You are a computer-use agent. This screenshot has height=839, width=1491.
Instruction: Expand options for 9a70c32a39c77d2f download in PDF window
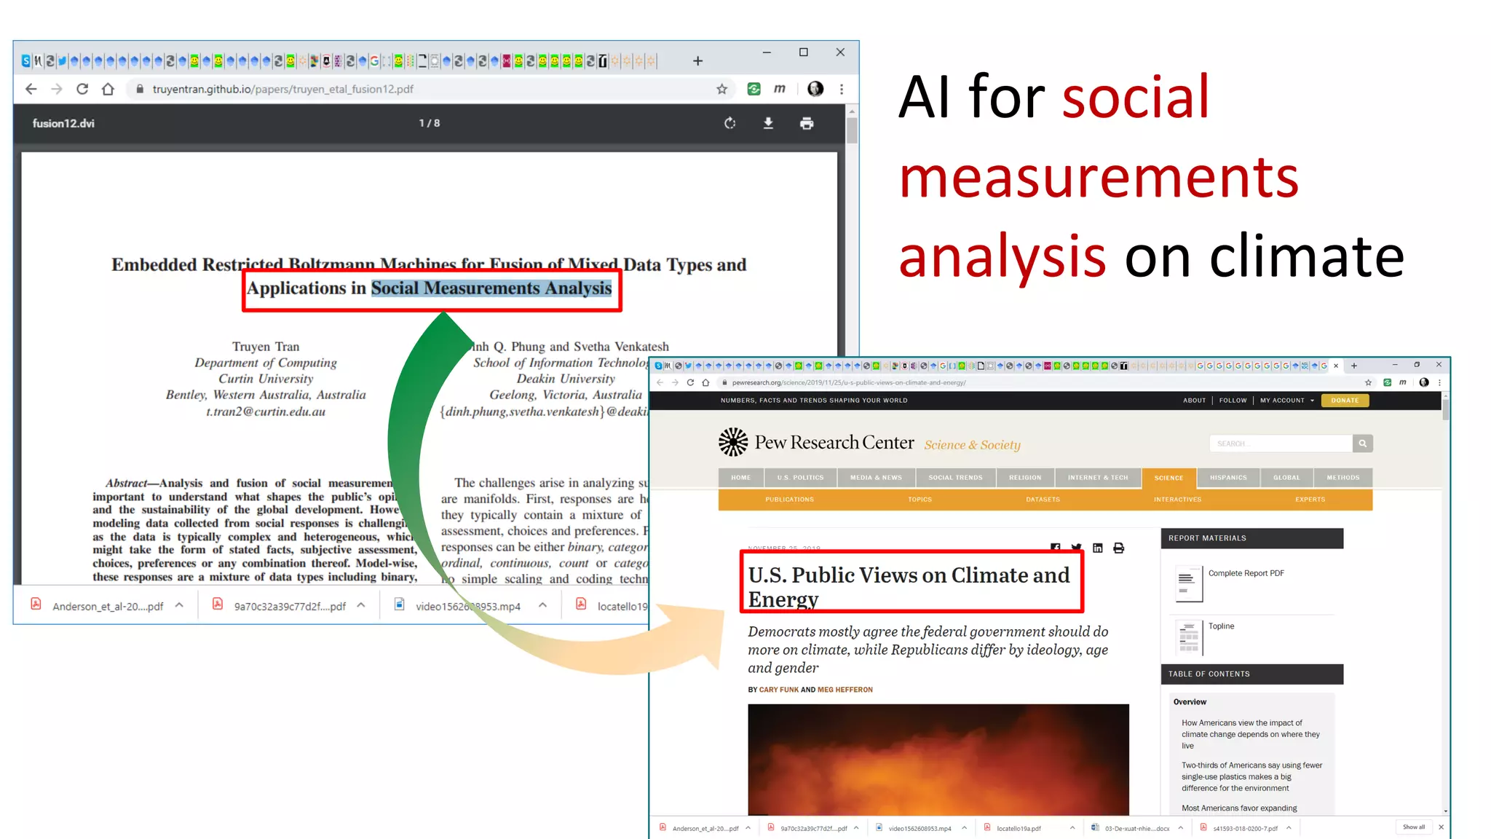pos(361,605)
